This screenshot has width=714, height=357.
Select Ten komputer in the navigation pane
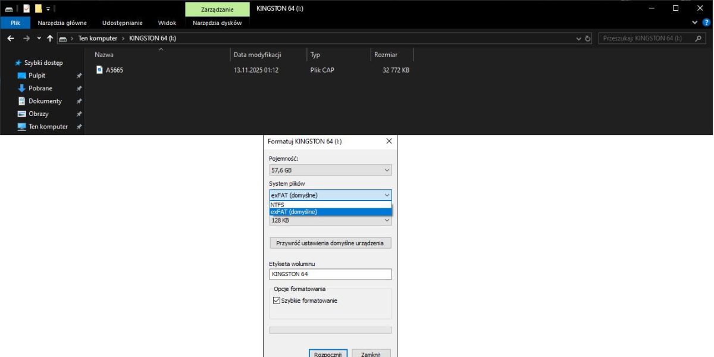pos(48,127)
